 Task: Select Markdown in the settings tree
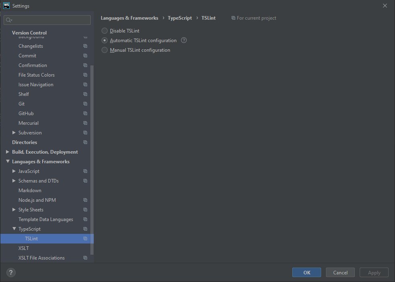coord(30,191)
